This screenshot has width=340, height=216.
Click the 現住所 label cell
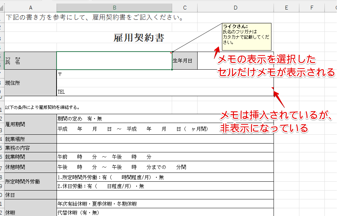pyautogui.click(x=30, y=82)
